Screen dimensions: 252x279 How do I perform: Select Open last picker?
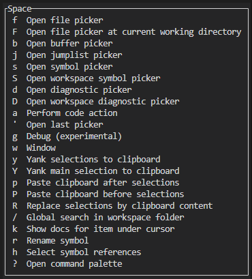(58, 125)
